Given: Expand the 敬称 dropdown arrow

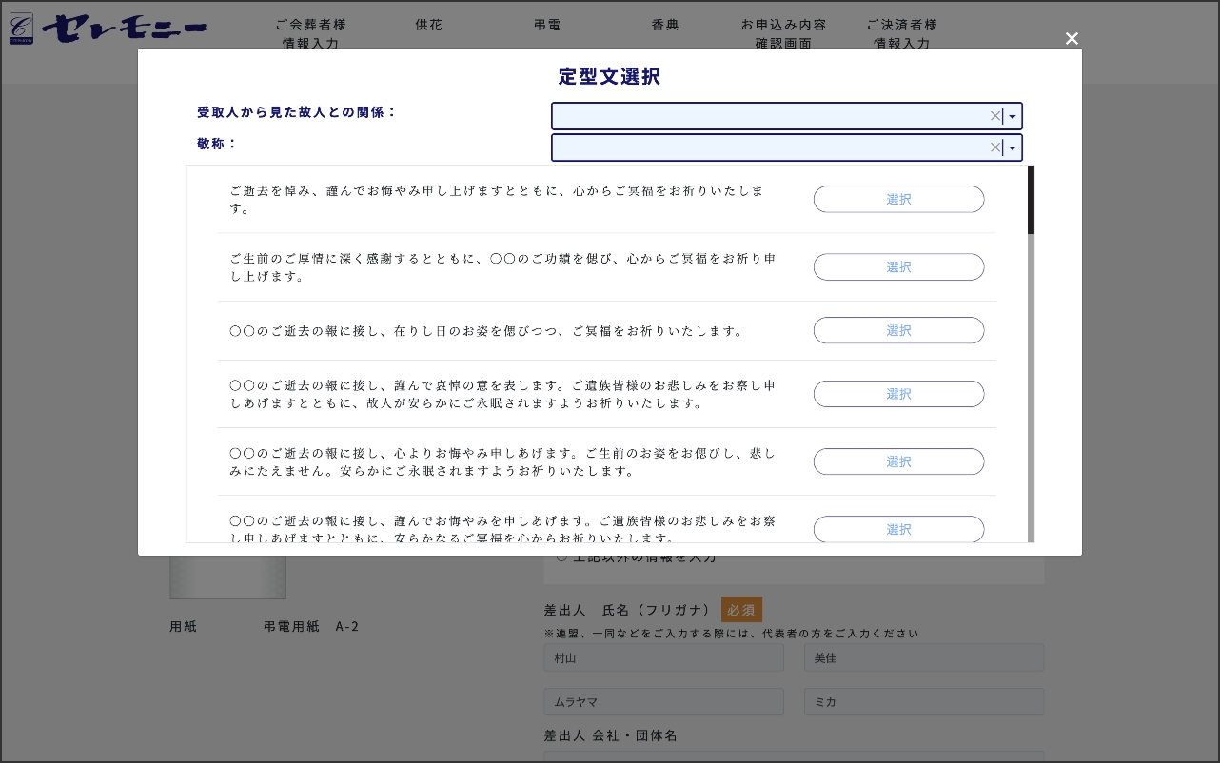Looking at the screenshot, I should pyautogui.click(x=1013, y=148).
